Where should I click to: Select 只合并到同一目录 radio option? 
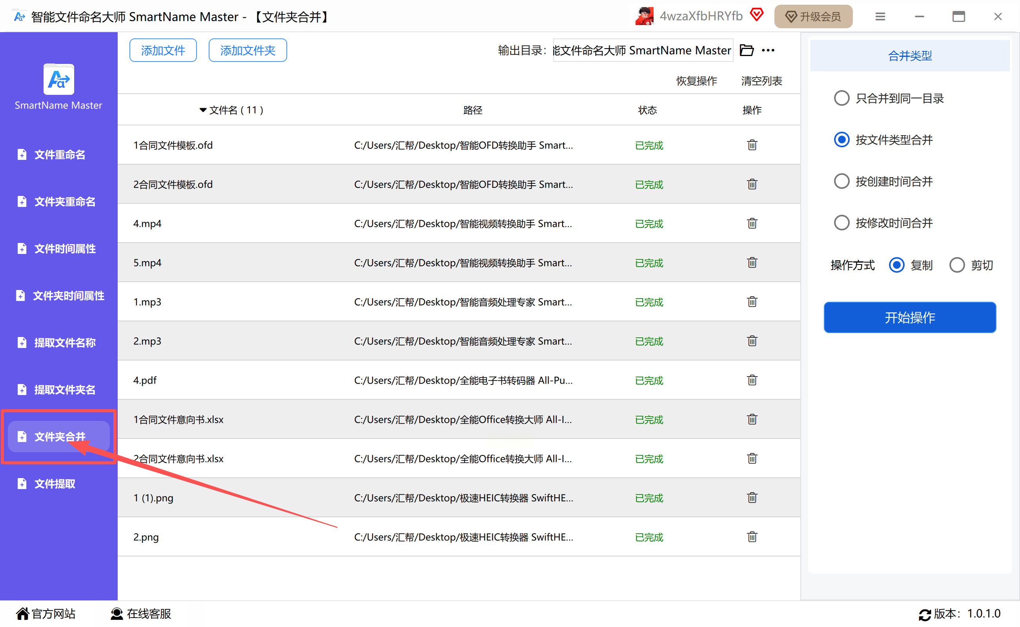(x=841, y=98)
